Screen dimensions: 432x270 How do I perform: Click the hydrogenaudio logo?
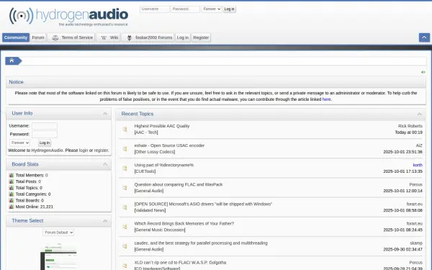click(x=68, y=17)
